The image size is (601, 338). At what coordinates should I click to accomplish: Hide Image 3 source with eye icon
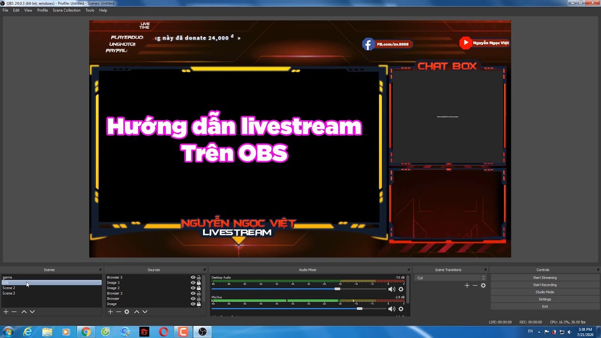(193, 283)
